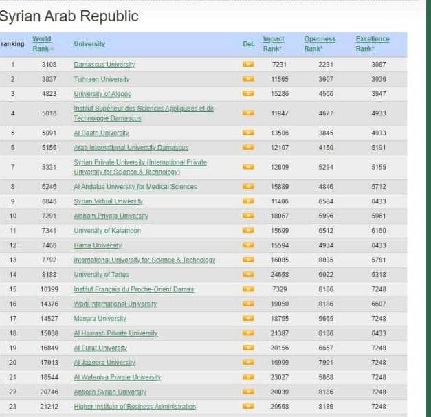The image size is (431, 417).
Task: Open the Syrian Virtual University details icon
Action: [x=248, y=201]
